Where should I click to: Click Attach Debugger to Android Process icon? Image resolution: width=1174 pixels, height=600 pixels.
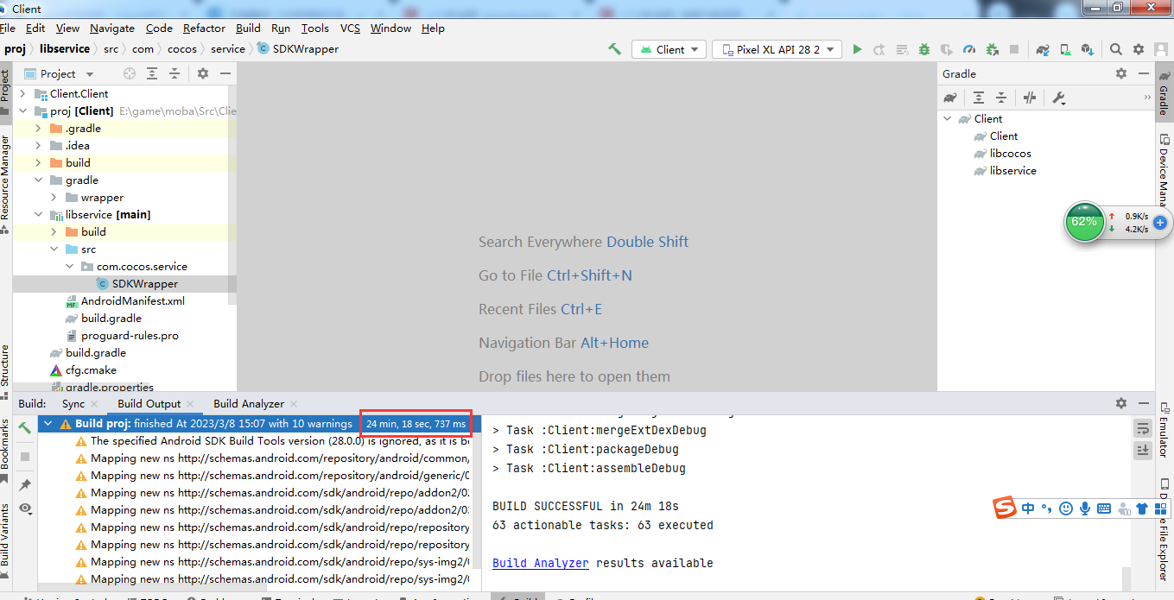(x=992, y=49)
